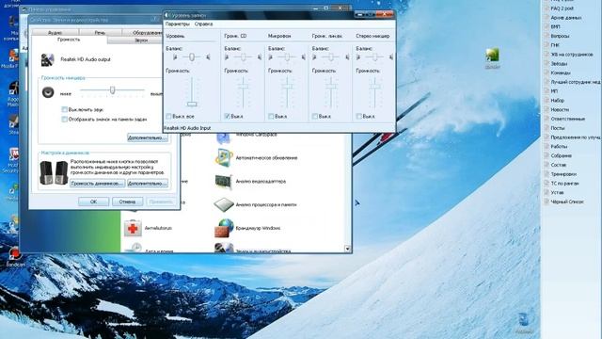Image resolution: width=602 pixels, height=339 pixels.
Task: Click Control Panel scrollbar down arrow
Action: tap(347, 249)
